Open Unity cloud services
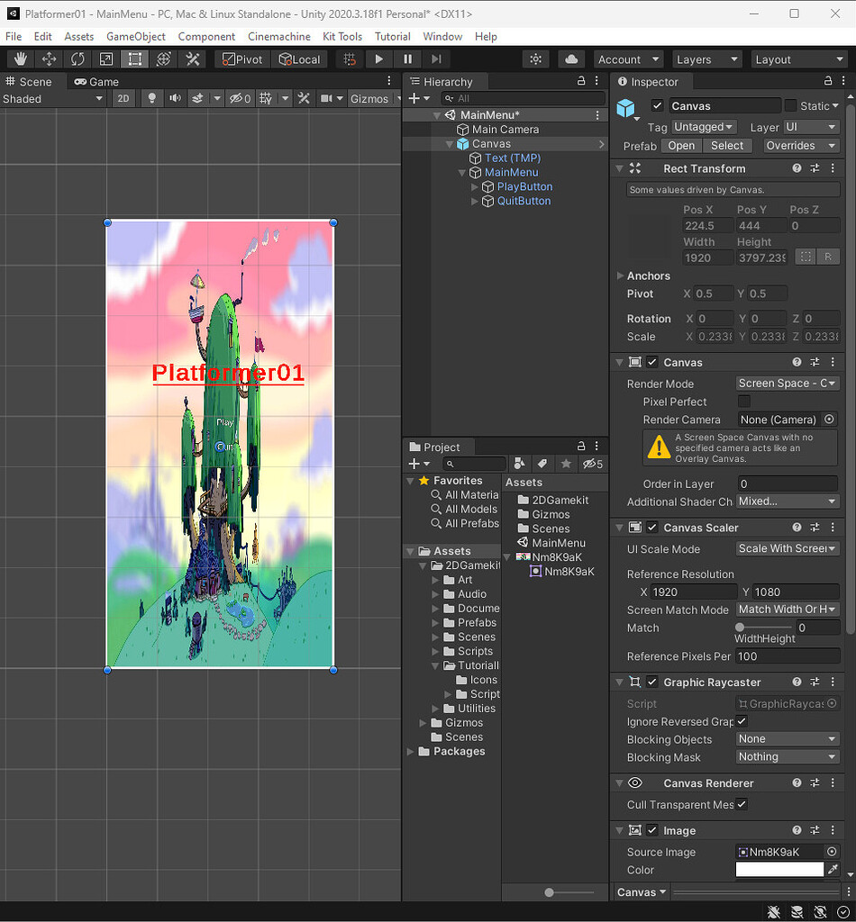856x922 pixels. pyautogui.click(x=571, y=59)
